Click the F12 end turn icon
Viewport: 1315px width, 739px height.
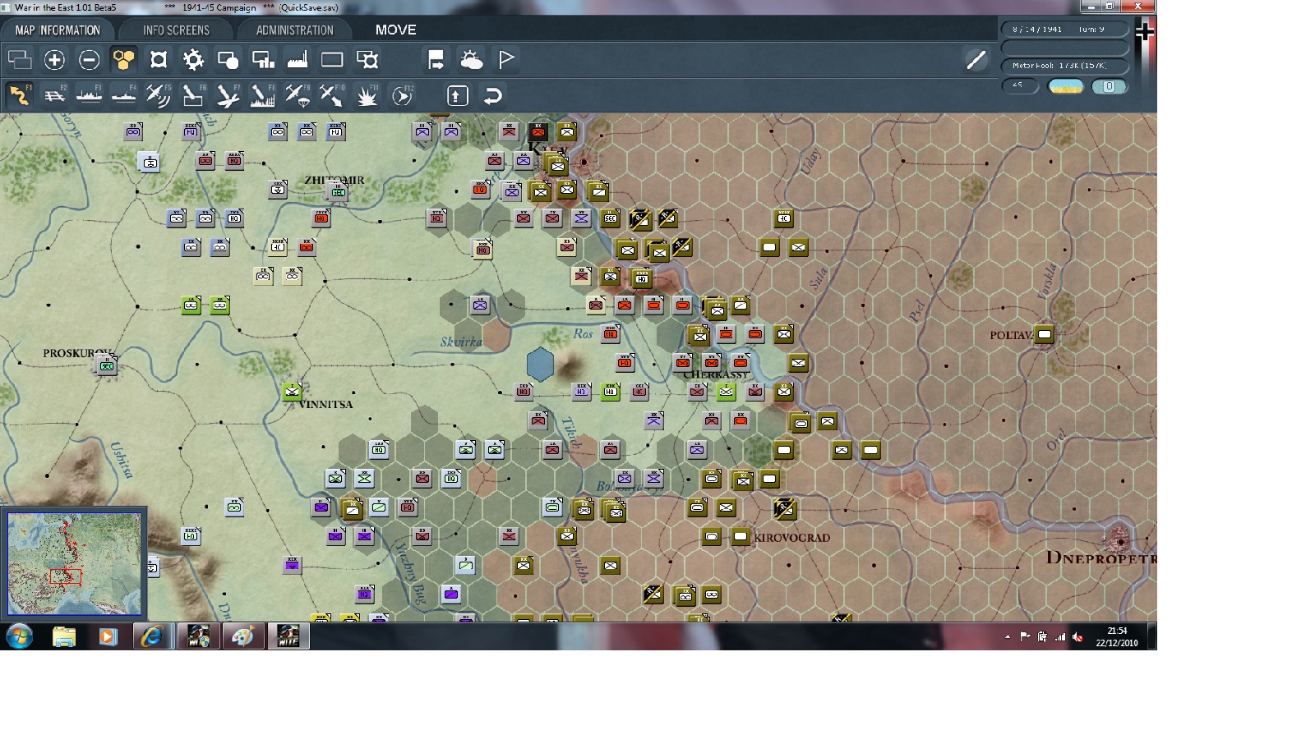click(x=402, y=95)
